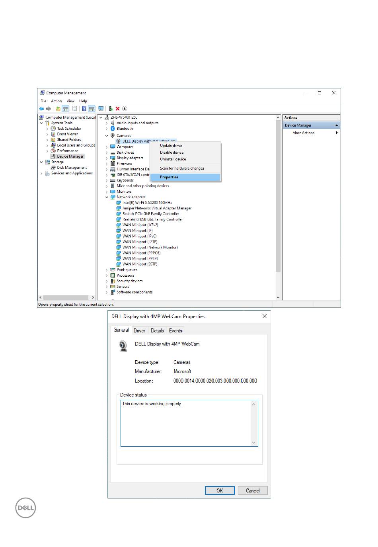This screenshot has height=547, width=378.
Task: Open the File menu
Action: (43, 101)
